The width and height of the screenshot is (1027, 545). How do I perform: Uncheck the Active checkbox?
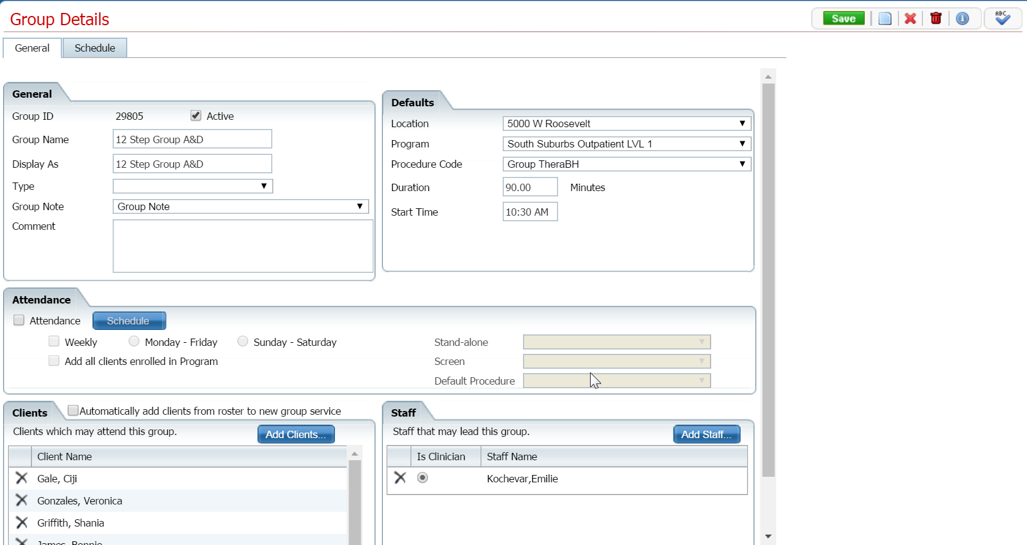(x=196, y=116)
